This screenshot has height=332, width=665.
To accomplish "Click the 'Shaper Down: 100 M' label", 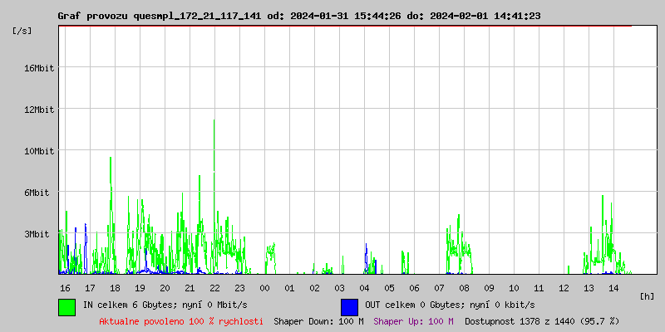I will 318,321.
